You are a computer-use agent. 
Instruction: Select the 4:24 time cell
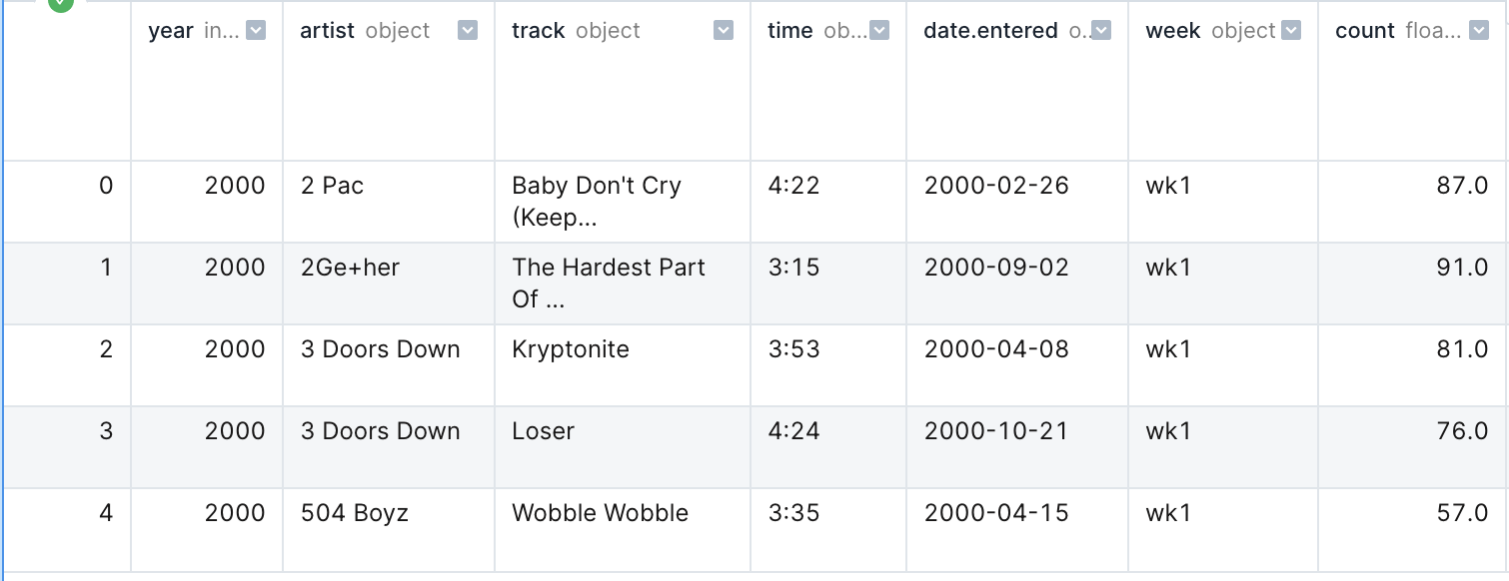(x=793, y=431)
